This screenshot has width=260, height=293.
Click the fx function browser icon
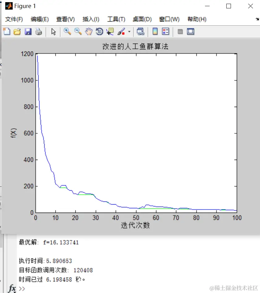(12, 289)
